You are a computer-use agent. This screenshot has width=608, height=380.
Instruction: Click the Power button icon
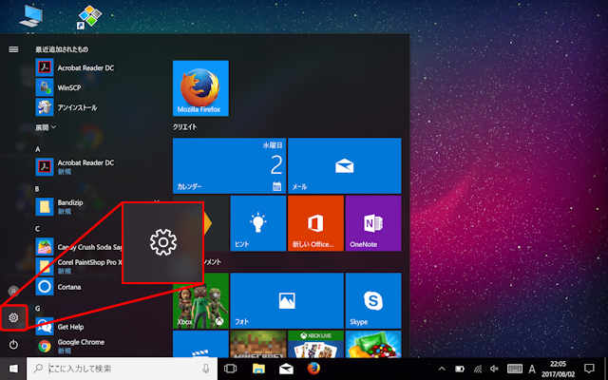coord(13,344)
